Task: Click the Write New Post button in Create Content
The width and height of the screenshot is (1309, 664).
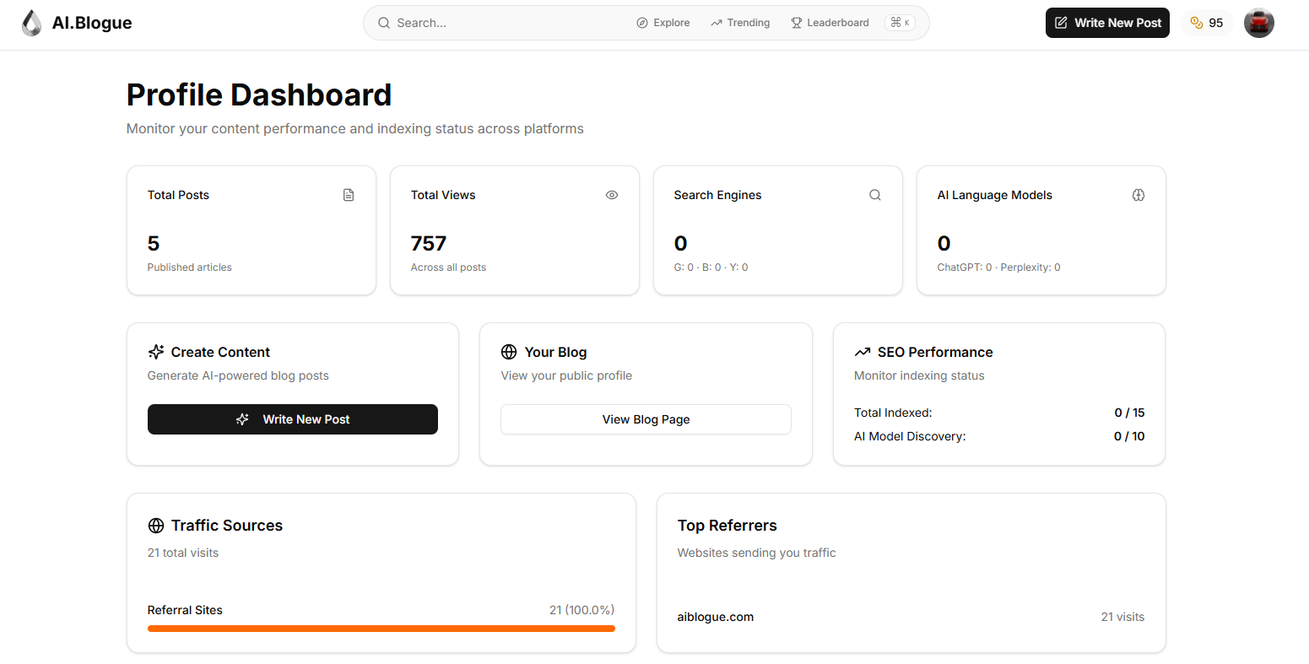Action: click(293, 419)
